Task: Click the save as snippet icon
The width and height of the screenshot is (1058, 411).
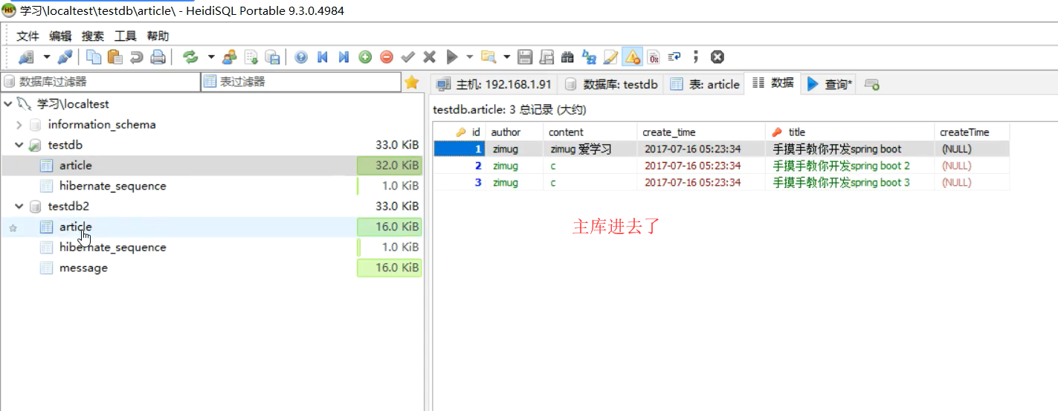Action: point(546,56)
